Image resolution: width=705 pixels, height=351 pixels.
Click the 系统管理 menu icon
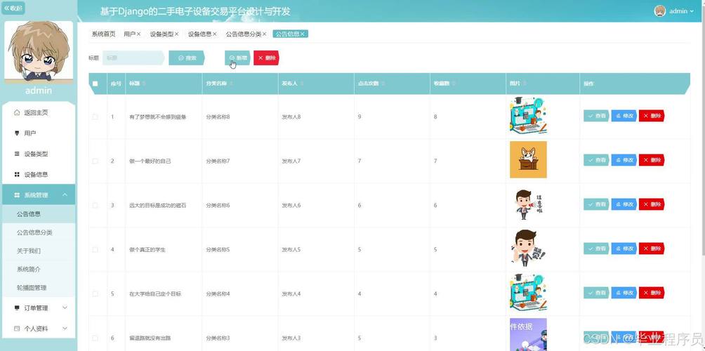(x=17, y=195)
